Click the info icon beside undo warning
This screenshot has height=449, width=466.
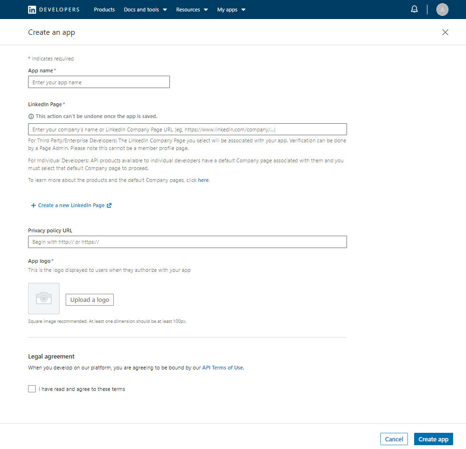point(31,116)
